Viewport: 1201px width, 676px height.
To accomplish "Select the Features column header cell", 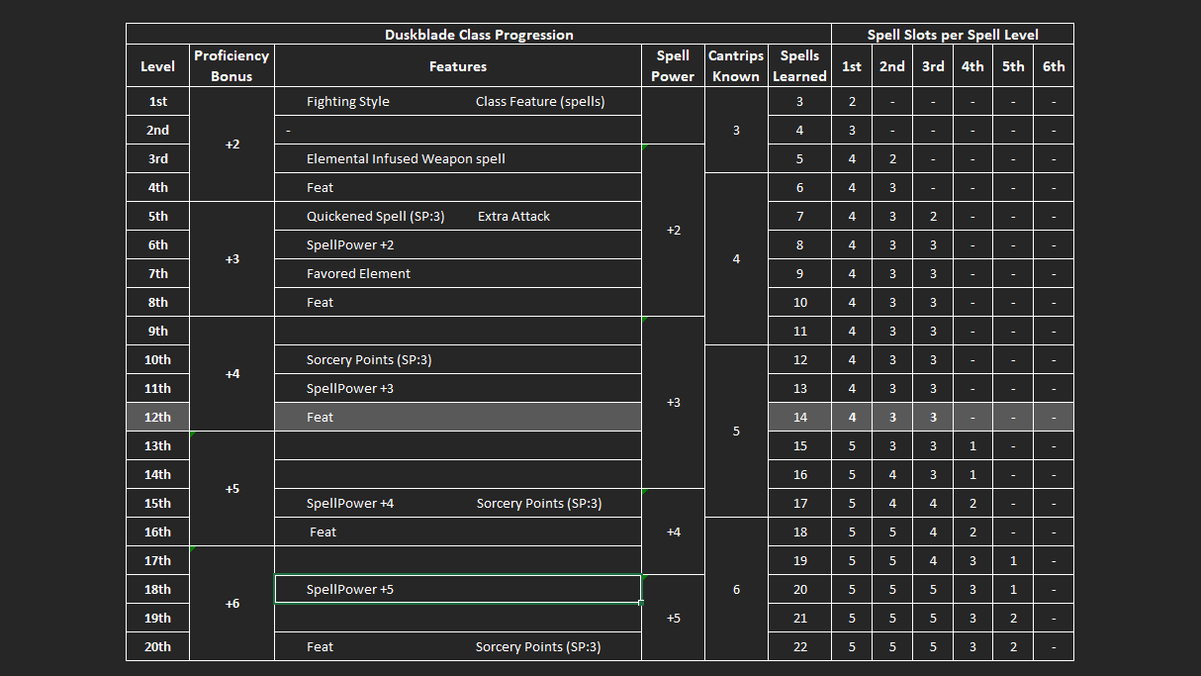I will tap(457, 66).
